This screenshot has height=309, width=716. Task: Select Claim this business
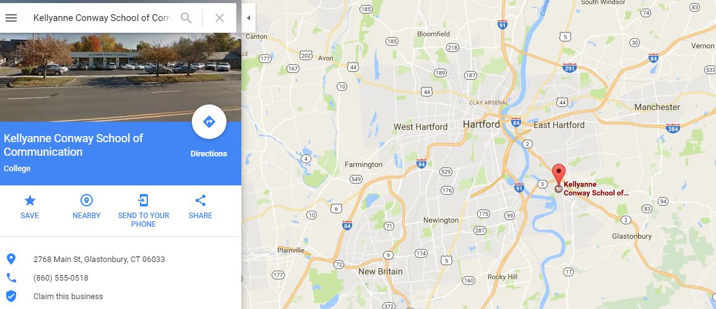click(x=68, y=296)
